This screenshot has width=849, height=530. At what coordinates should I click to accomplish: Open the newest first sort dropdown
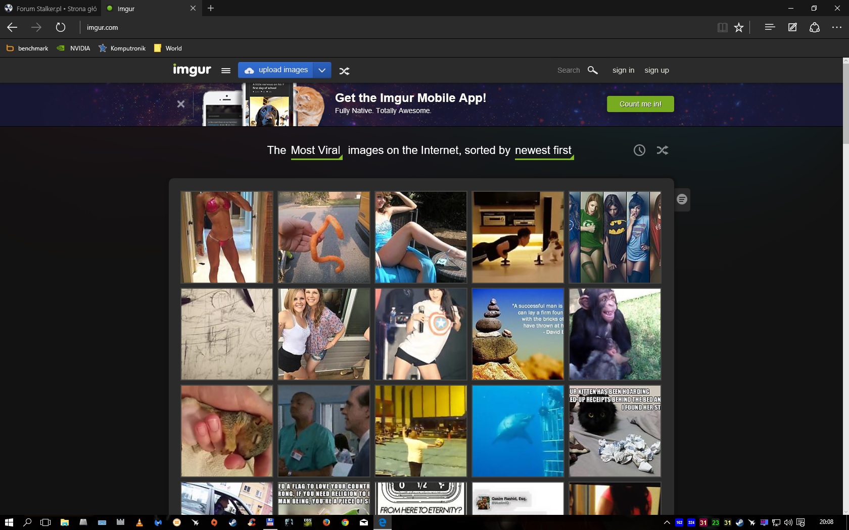click(x=544, y=150)
